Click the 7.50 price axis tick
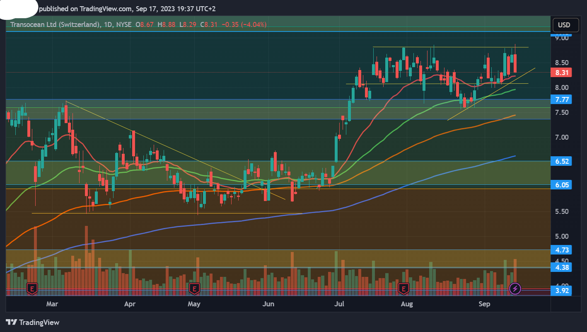Image resolution: width=587 pixels, height=332 pixels. click(562, 113)
